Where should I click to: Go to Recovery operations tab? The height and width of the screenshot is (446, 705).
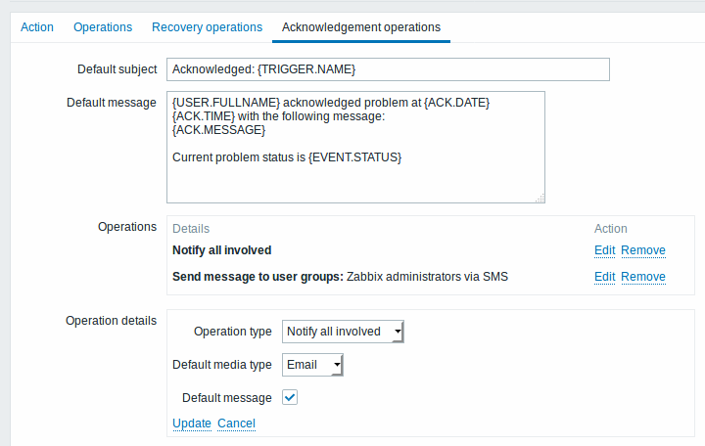pos(207,27)
